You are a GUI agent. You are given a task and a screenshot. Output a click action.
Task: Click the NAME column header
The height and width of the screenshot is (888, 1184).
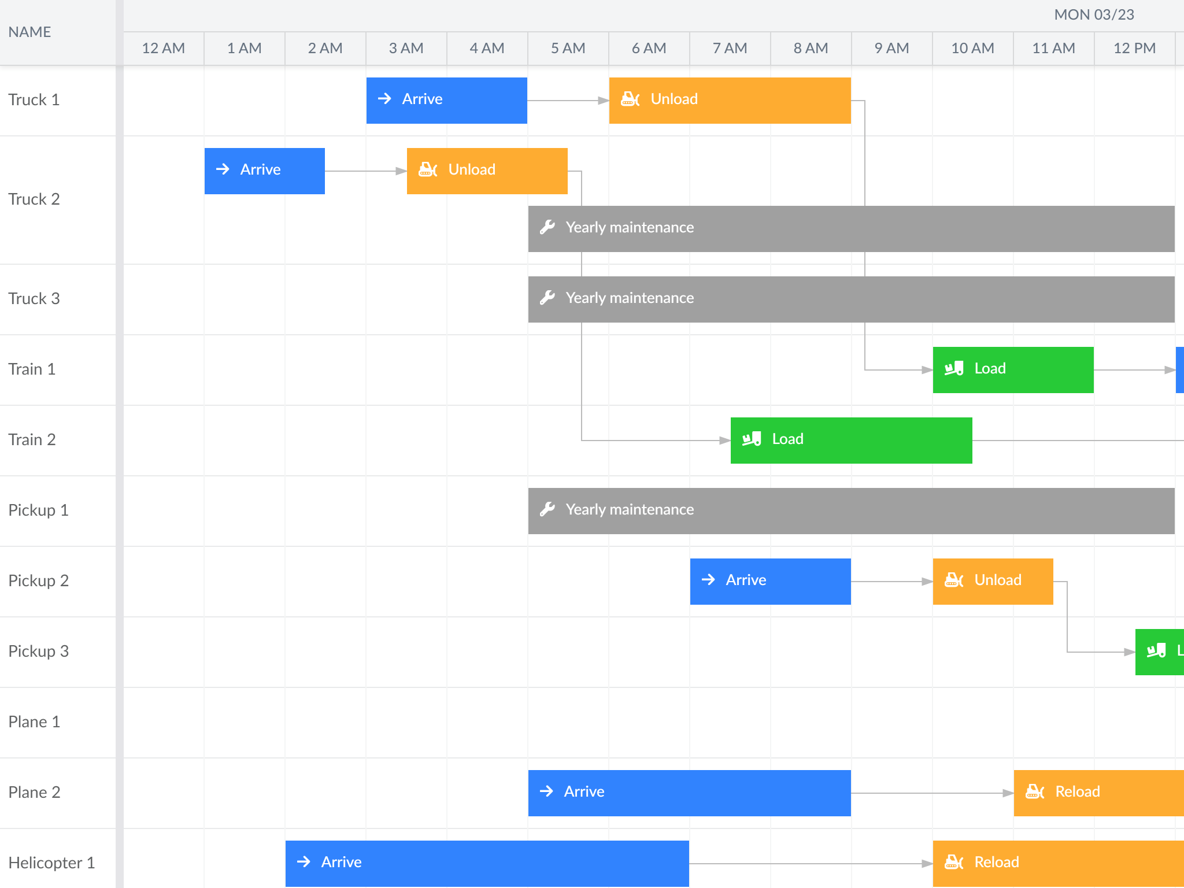click(58, 32)
